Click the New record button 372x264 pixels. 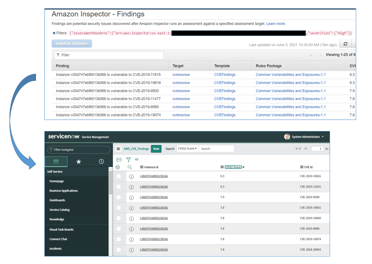[x=156, y=149]
